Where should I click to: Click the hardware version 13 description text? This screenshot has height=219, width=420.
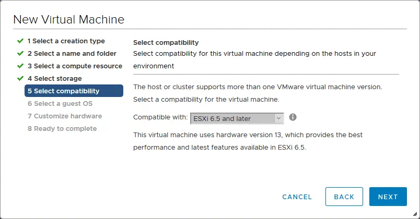click(248, 141)
